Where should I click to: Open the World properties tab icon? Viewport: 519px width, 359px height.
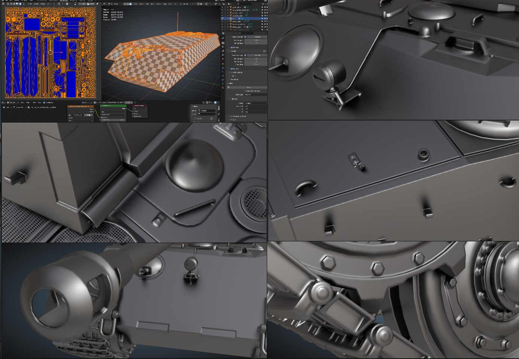coord(223,59)
